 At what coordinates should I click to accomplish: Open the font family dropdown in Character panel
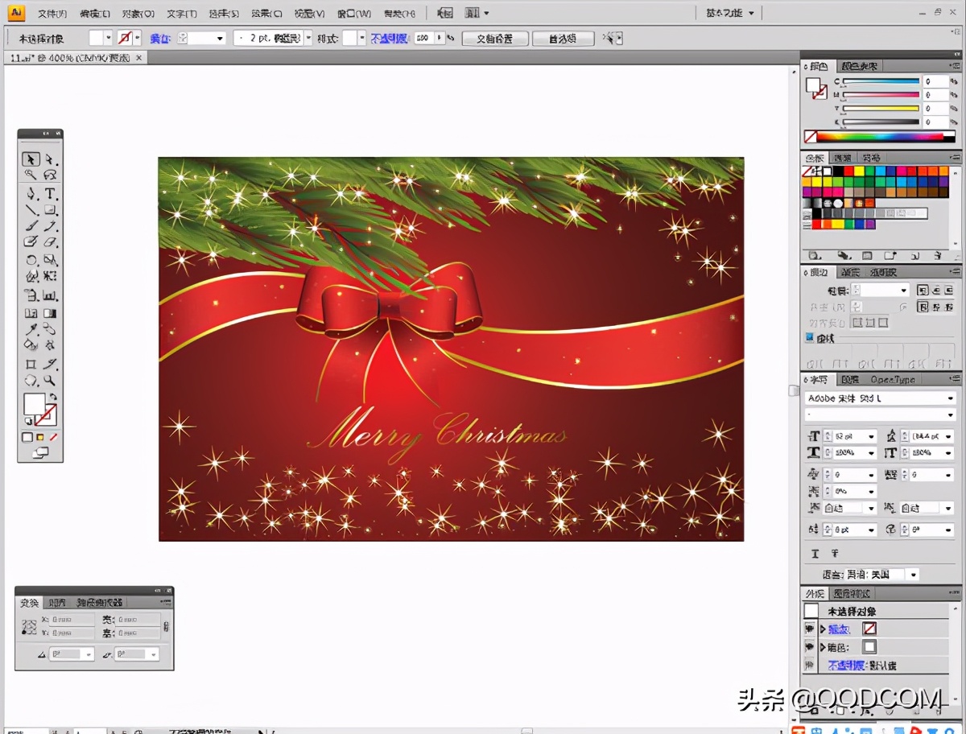(951, 398)
